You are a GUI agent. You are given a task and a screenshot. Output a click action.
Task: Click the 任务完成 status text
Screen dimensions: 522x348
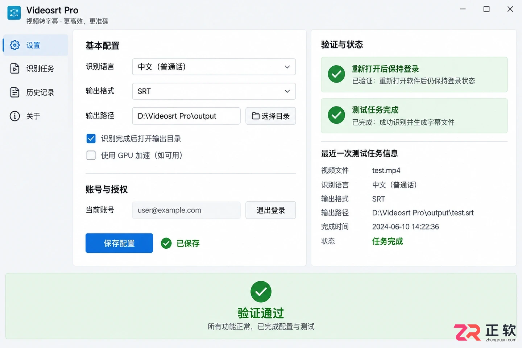[388, 241]
